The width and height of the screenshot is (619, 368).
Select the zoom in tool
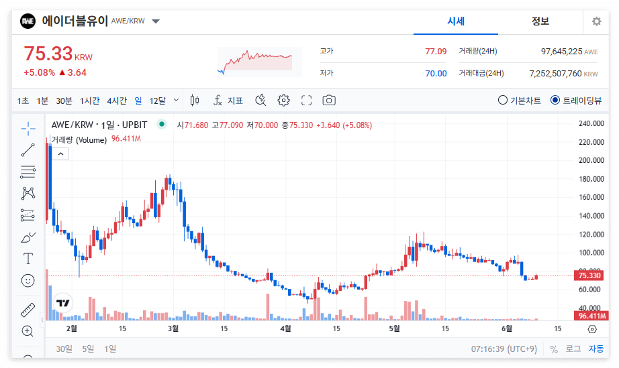coord(28,331)
